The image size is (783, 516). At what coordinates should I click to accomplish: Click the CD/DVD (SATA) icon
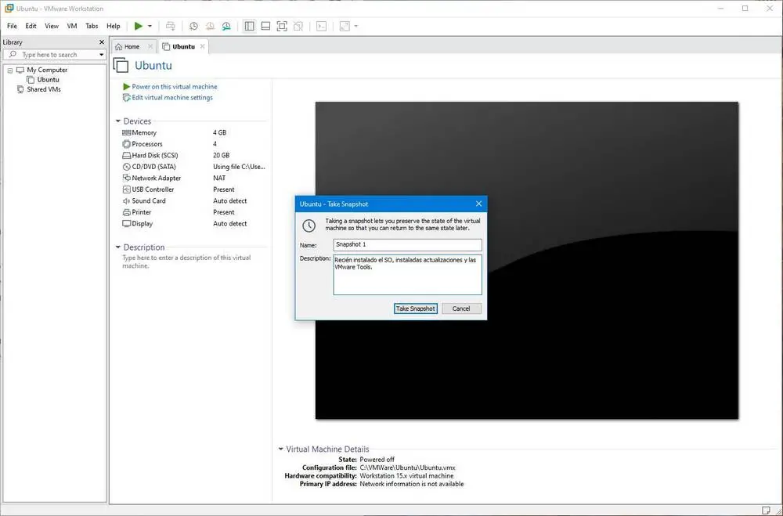pos(127,167)
